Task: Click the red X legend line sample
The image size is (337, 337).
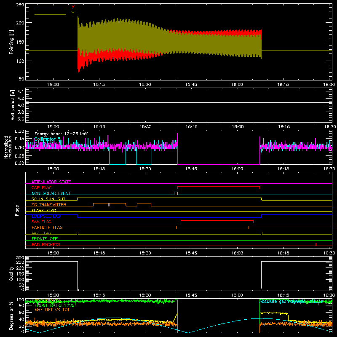Action: point(50,9)
